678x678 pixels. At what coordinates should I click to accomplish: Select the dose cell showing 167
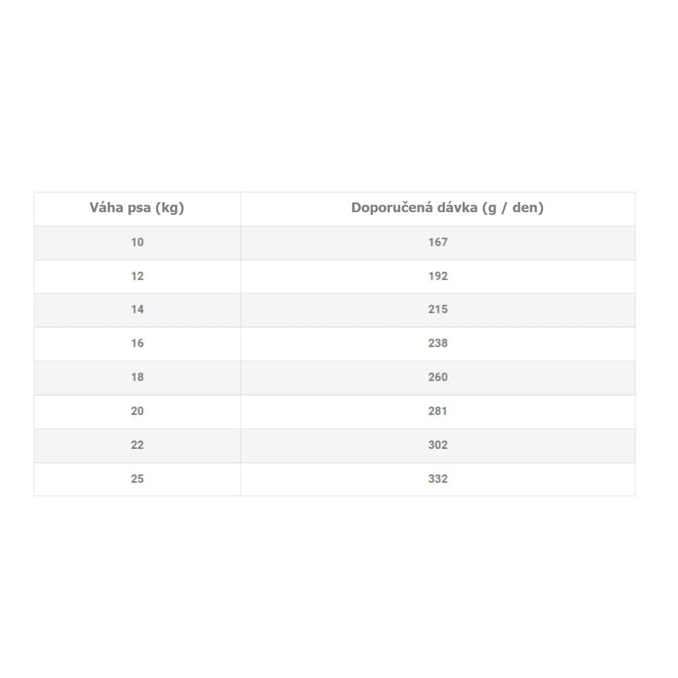click(438, 243)
